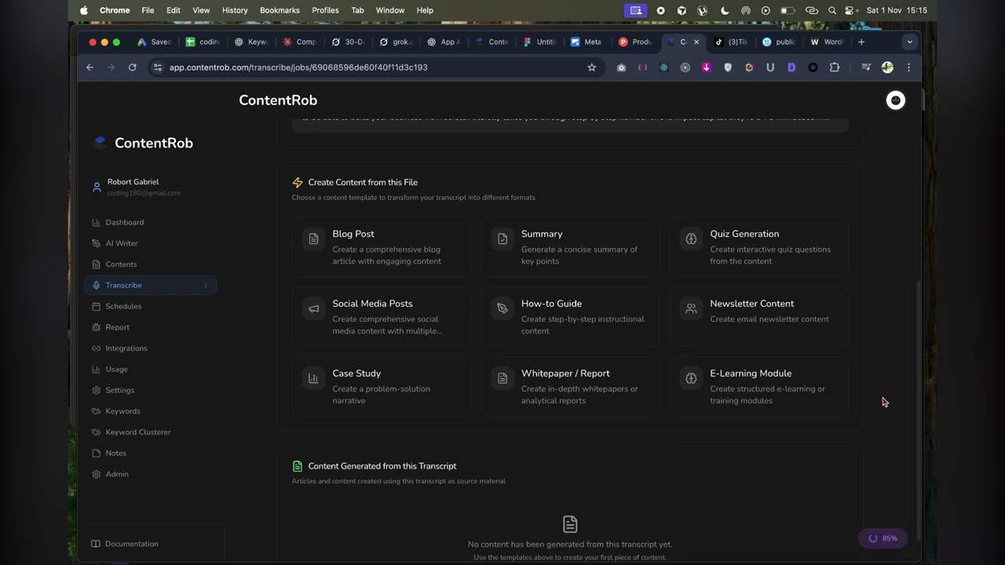The height and width of the screenshot is (565, 1005).
Task: Open AI Writer in the sidebar
Action: point(150,243)
